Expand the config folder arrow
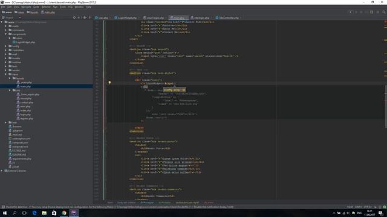Viewport: 387px width, 217px height. click(5, 46)
